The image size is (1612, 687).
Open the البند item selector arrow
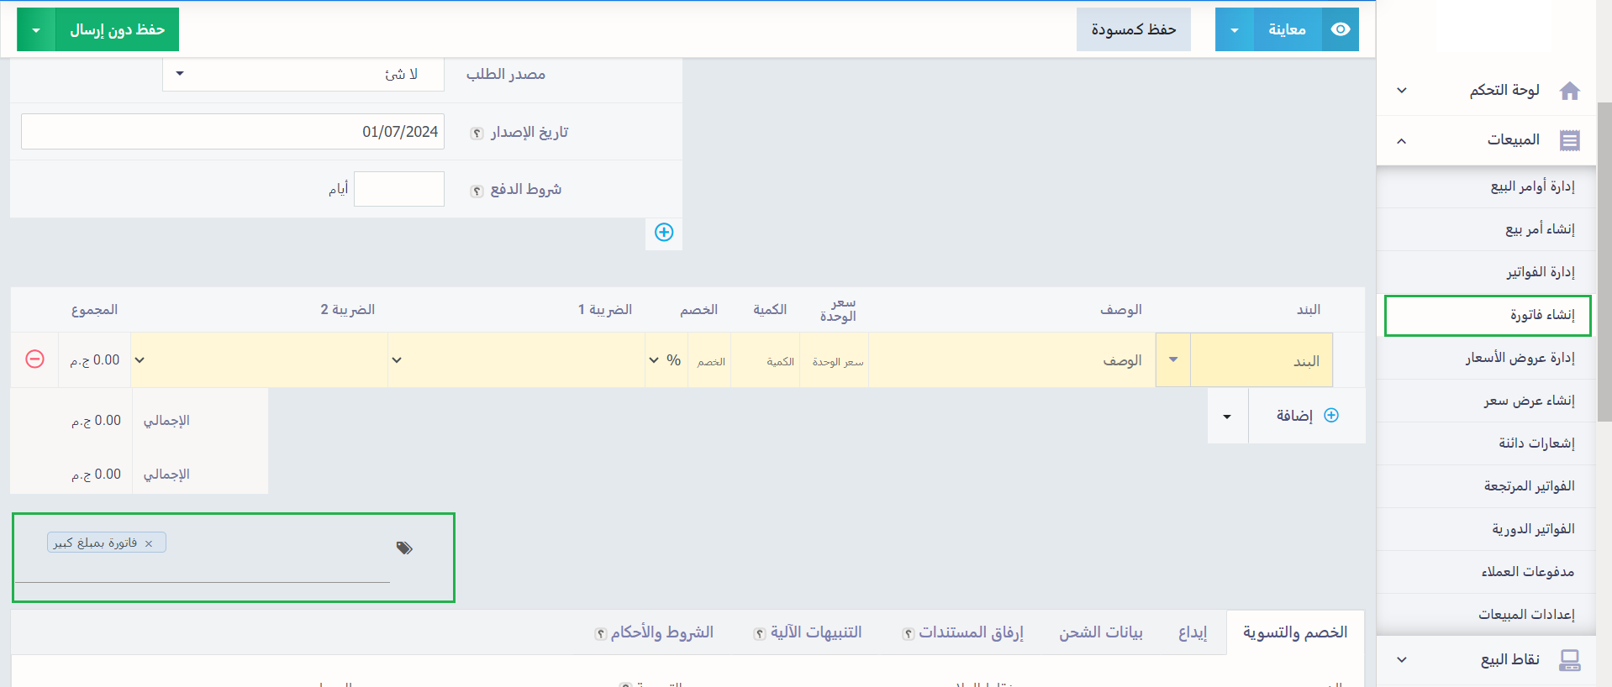pyautogui.click(x=1173, y=360)
